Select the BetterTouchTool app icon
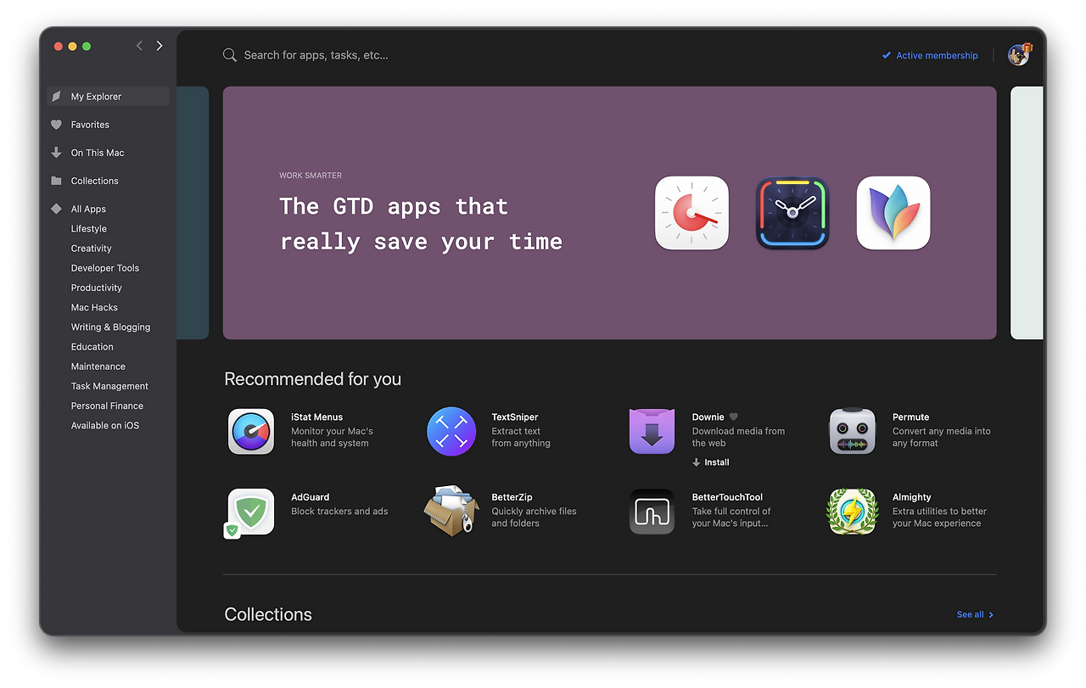The height and width of the screenshot is (688, 1086). point(652,512)
